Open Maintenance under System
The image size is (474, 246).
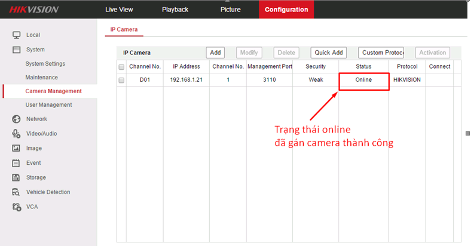point(41,78)
